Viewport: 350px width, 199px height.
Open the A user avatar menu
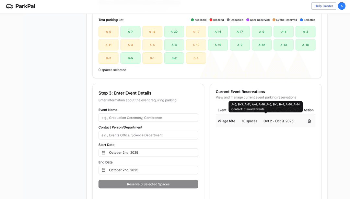point(342,6)
